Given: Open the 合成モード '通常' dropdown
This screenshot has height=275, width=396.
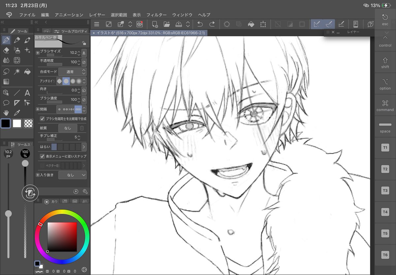Looking at the screenshot, I should click(x=72, y=72).
